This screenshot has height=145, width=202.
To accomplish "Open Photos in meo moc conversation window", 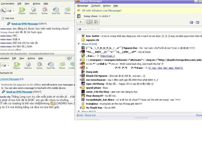I will point(67,11).
